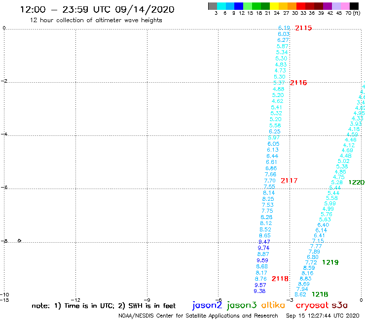Click the note about UTC time and SWH
The width and height of the screenshot is (365, 320).
tap(104, 306)
